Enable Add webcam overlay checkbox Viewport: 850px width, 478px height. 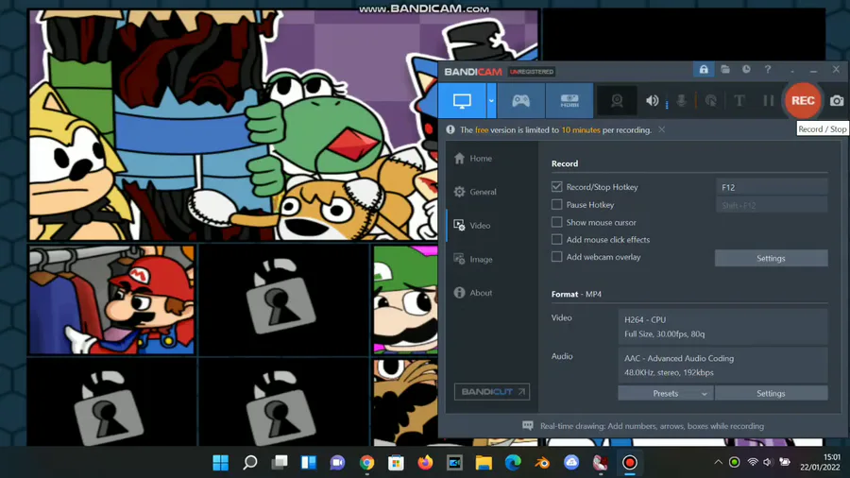[x=556, y=257]
